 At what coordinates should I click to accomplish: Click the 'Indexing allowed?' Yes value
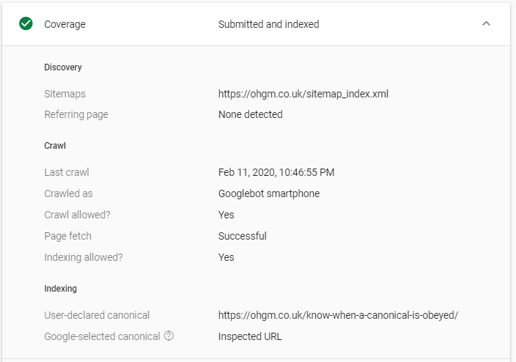[x=226, y=257]
